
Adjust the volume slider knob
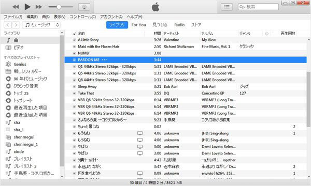click(x=59, y=7)
